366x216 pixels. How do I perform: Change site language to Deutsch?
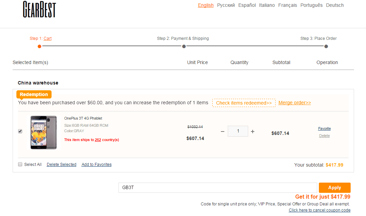335,5
